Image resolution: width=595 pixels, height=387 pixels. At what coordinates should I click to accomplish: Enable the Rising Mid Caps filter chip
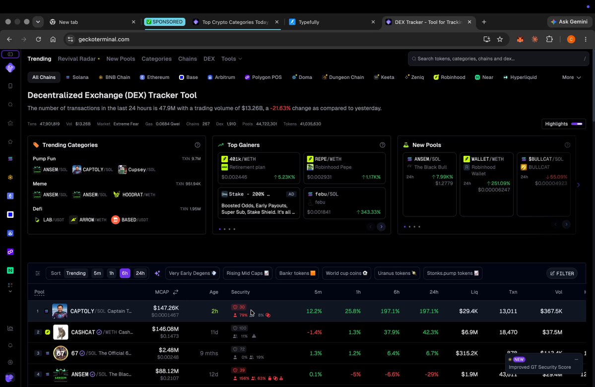(248, 273)
